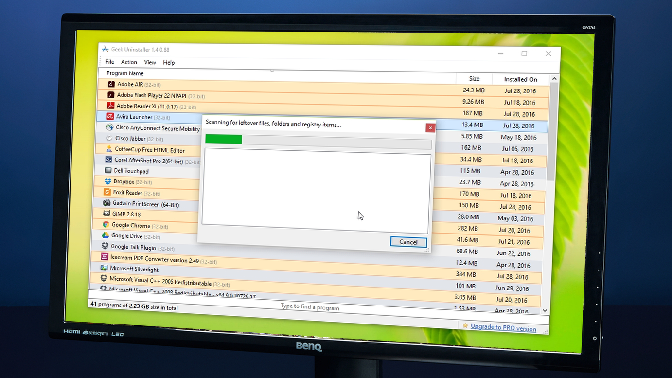Select Foxit Reader program name
The height and width of the screenshot is (378, 672).
pyautogui.click(x=127, y=193)
